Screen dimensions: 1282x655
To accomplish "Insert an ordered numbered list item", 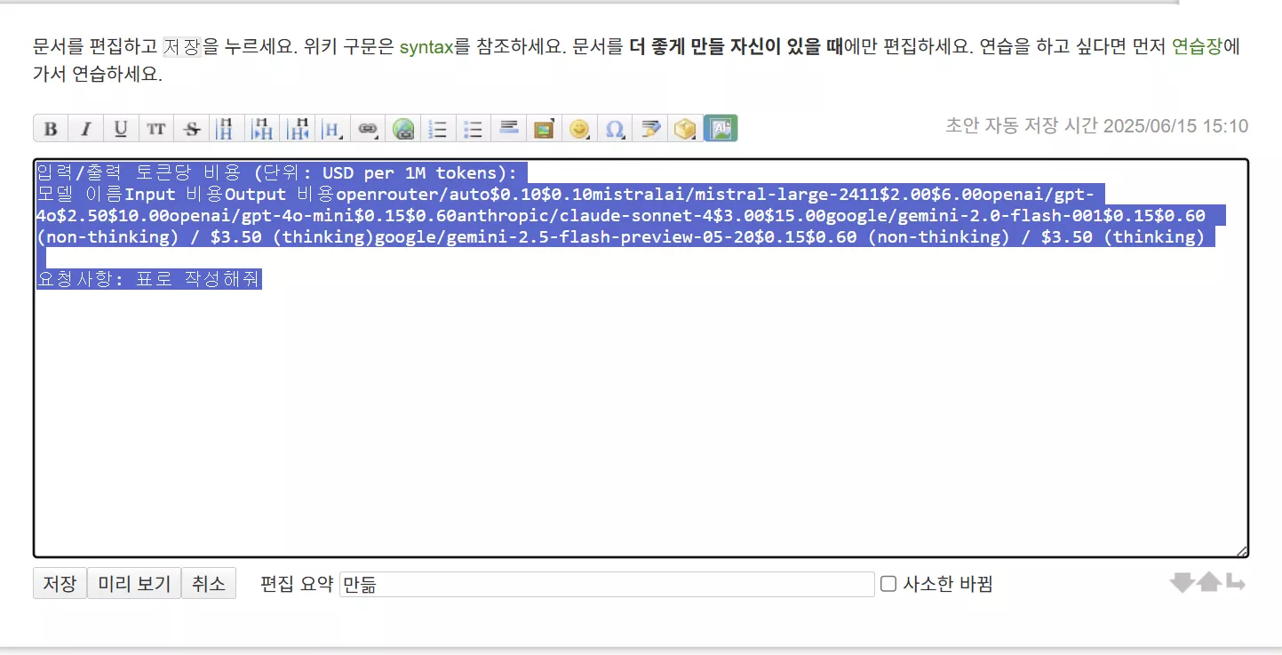I will tap(438, 129).
